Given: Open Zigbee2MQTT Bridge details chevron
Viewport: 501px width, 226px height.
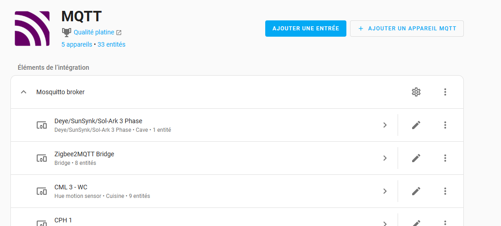Looking at the screenshot, I should (384, 158).
